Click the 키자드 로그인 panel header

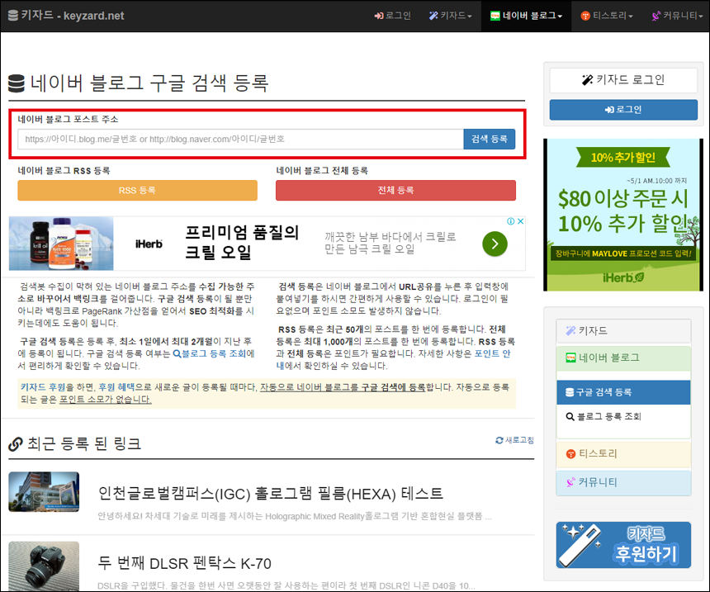coord(623,80)
